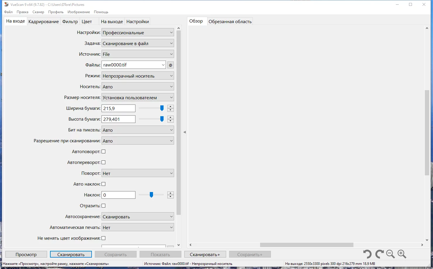The width and height of the screenshot is (433, 269).
Task: Click the zoom in magnifier icon
Action: (402, 254)
